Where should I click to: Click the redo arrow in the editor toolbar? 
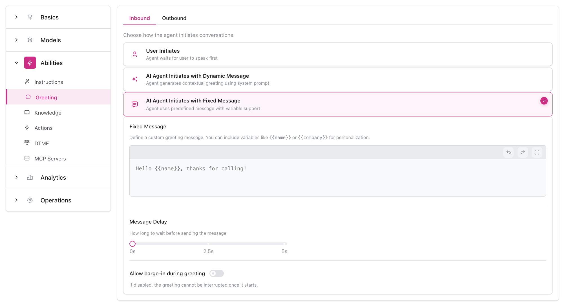tap(523, 152)
